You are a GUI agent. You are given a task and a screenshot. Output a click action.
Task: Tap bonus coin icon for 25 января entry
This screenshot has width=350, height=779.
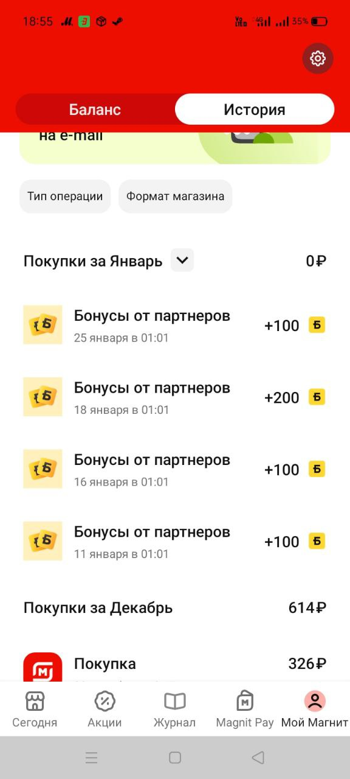click(43, 325)
